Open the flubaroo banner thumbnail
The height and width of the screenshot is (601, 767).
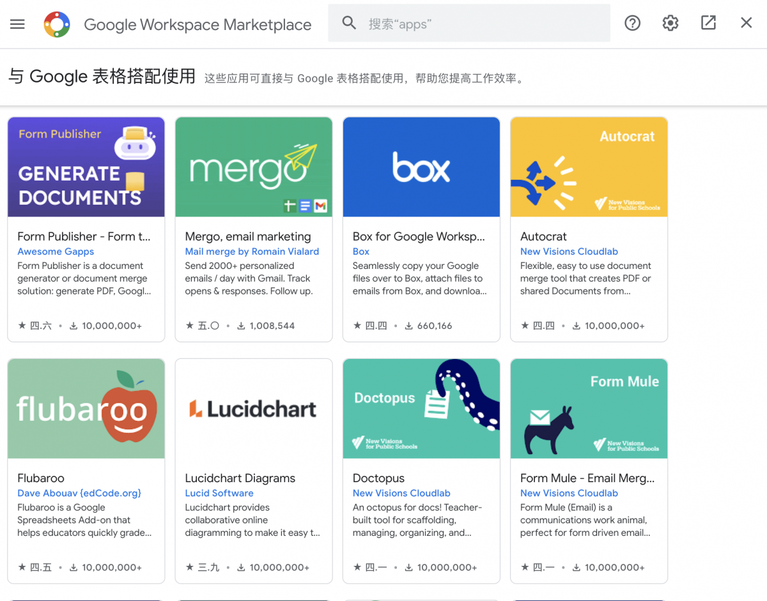86,409
